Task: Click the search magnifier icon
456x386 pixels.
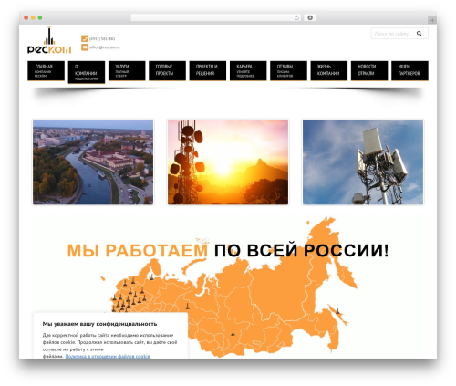Action: click(x=420, y=34)
